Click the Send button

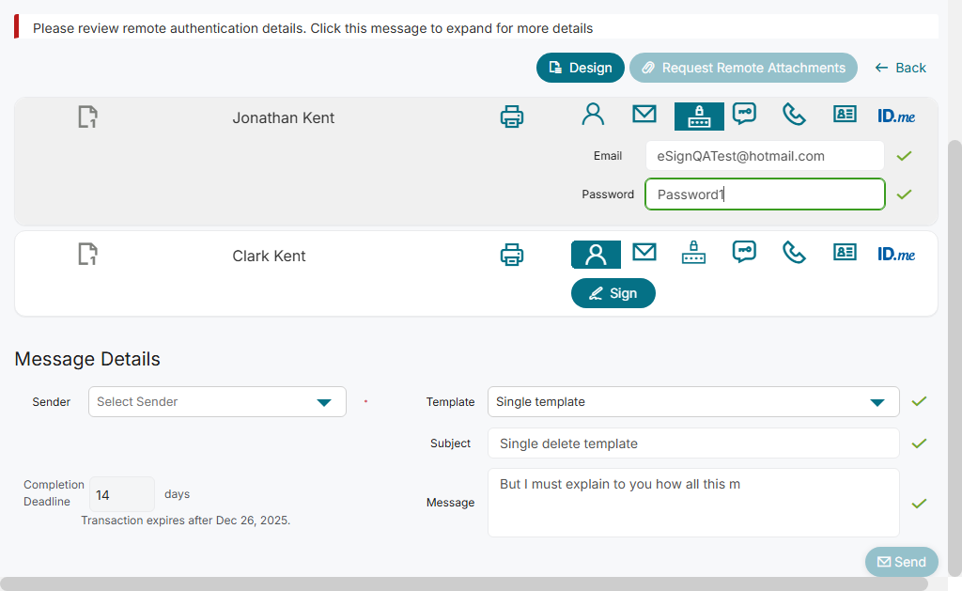[901, 562]
